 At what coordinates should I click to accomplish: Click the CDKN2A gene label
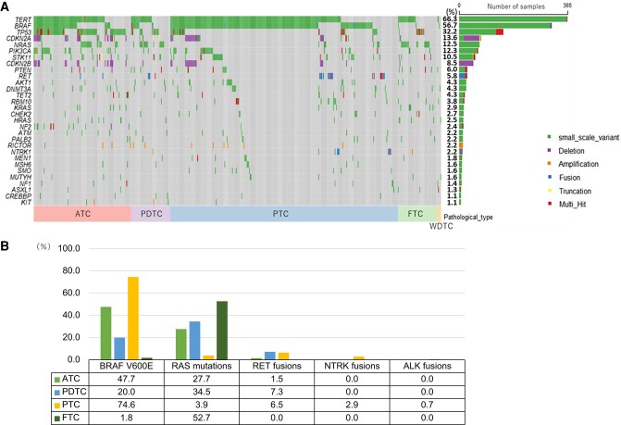19,38
